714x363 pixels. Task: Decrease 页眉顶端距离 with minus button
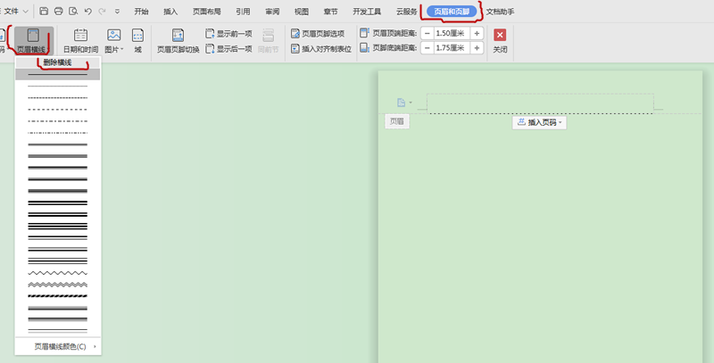pos(428,33)
